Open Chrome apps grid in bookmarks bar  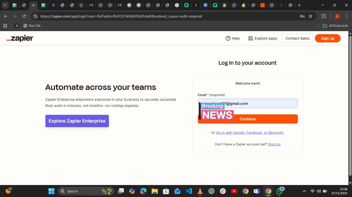(x=5, y=26)
